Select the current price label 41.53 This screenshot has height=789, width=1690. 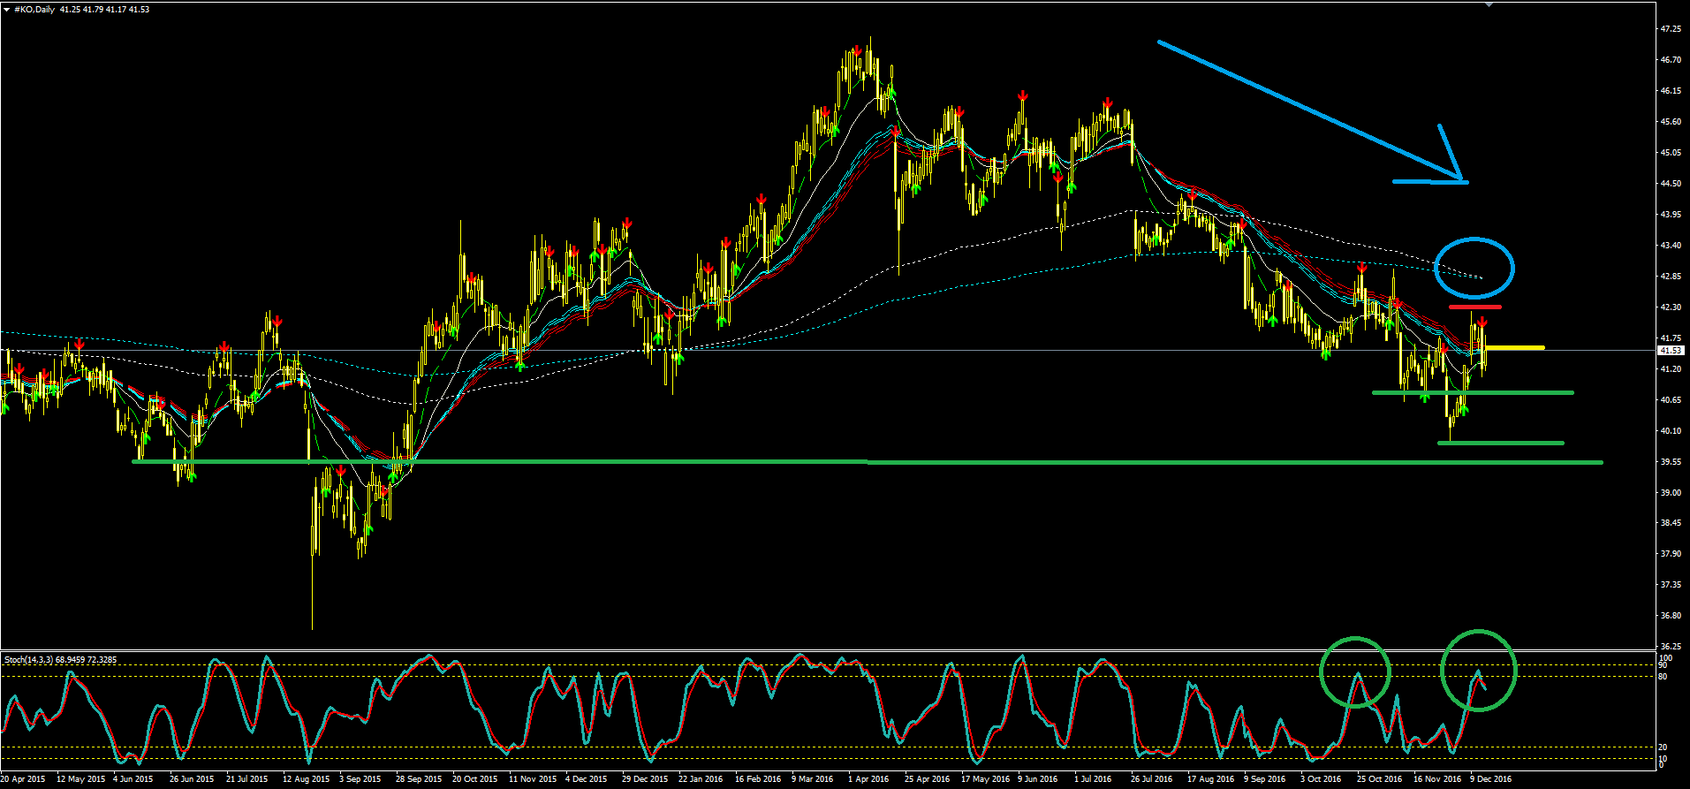1671,351
